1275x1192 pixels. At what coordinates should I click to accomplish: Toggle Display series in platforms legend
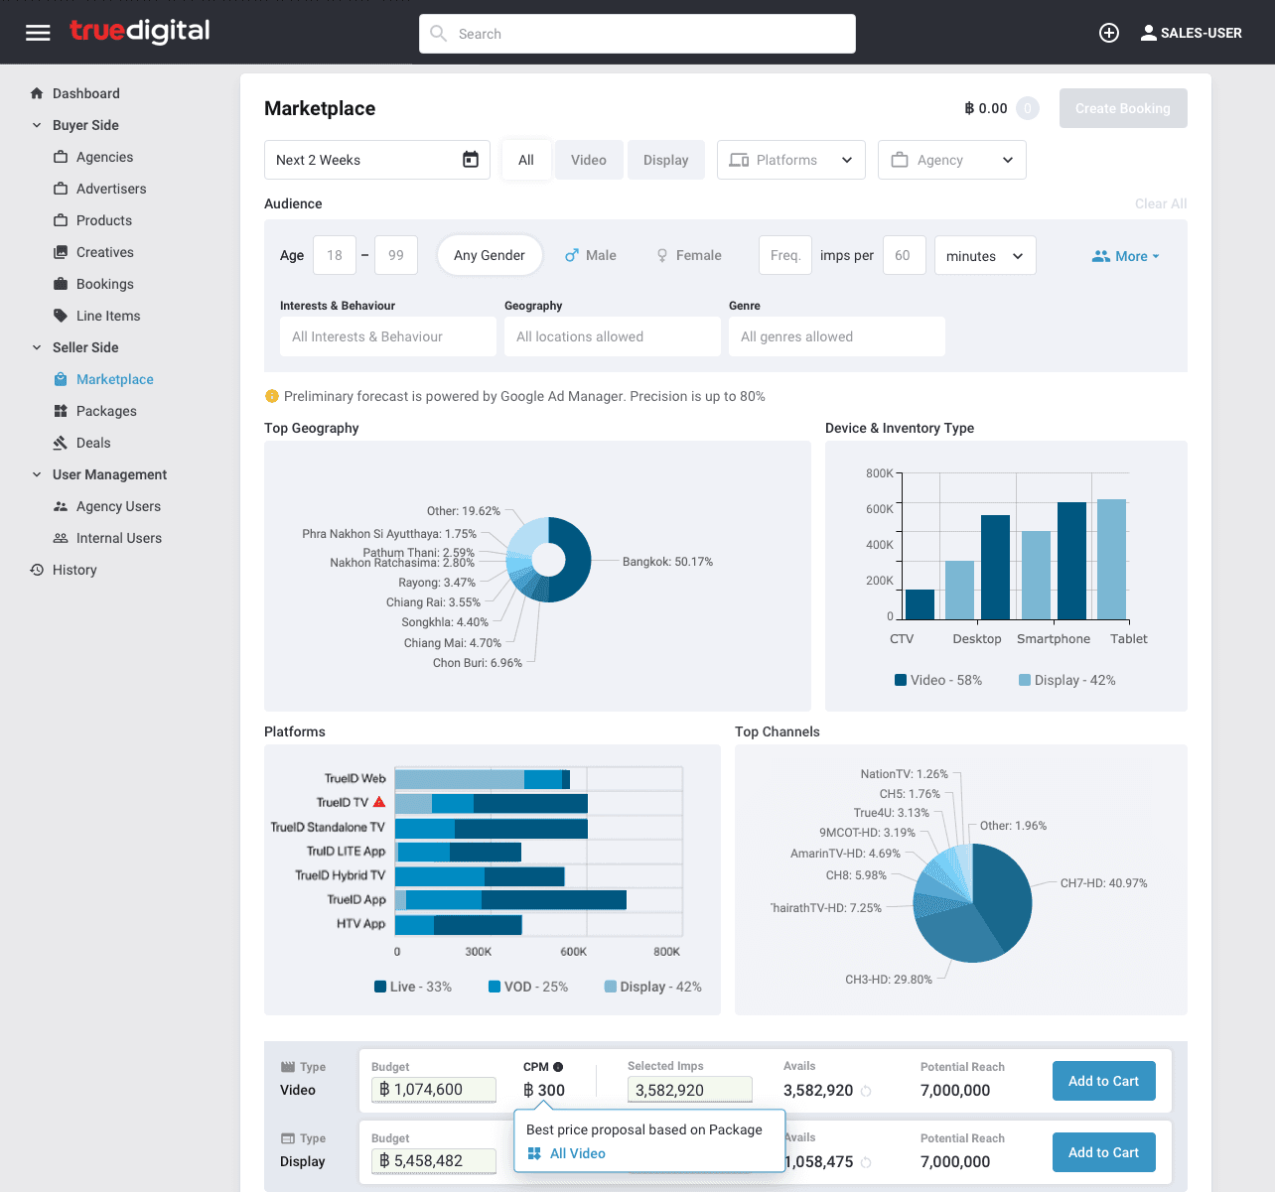[x=653, y=987]
